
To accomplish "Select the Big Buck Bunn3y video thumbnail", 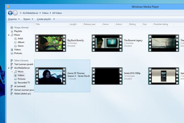I will click(50, 43).
